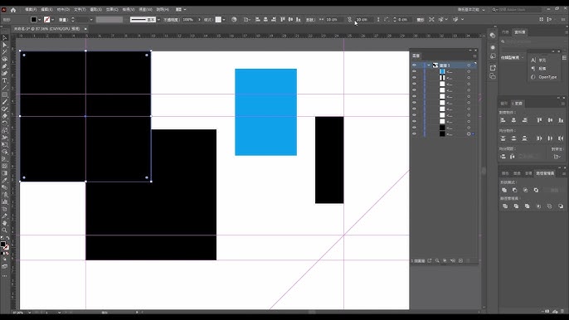Click the Home icon in the top bar
Screen dimensions: 569x320
13,10
